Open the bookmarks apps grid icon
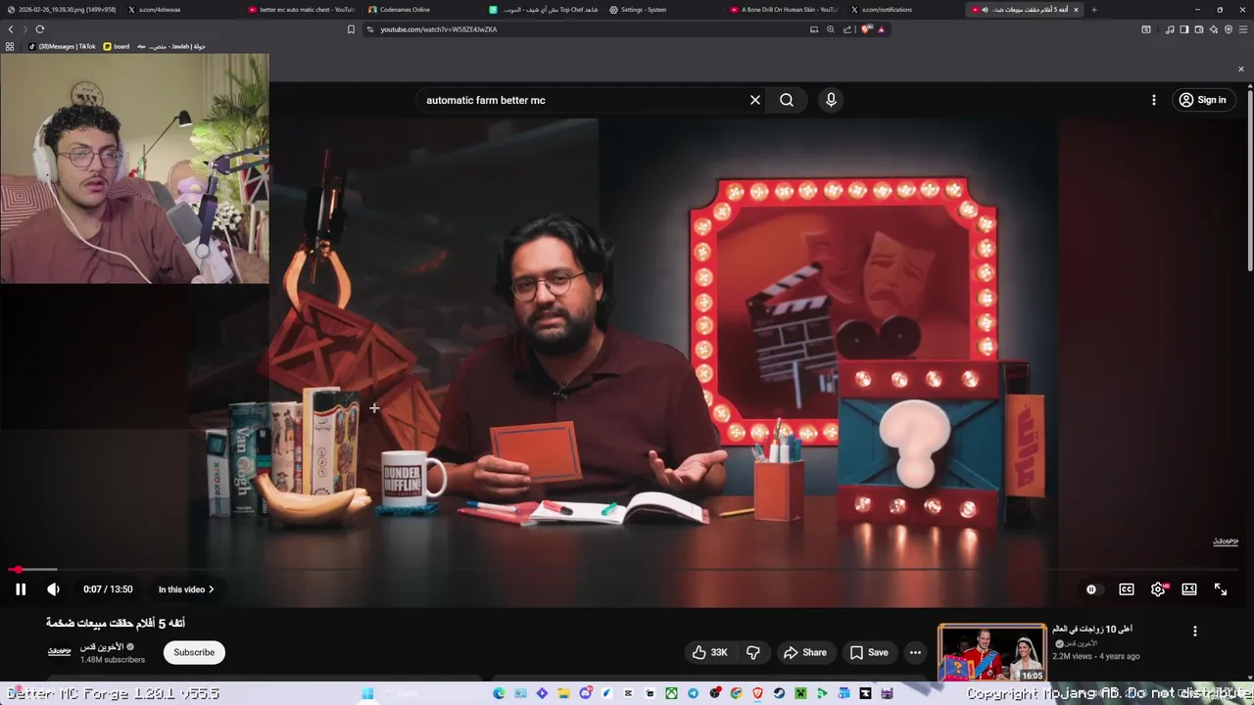This screenshot has width=1254, height=705. (x=10, y=46)
